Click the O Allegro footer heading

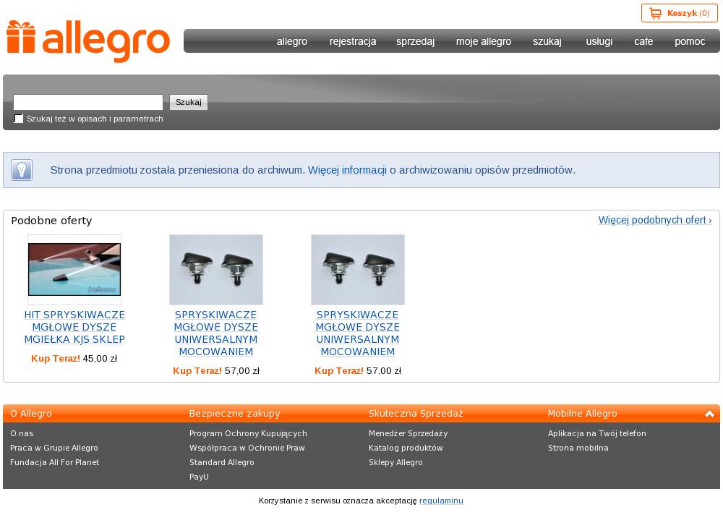tap(31, 414)
